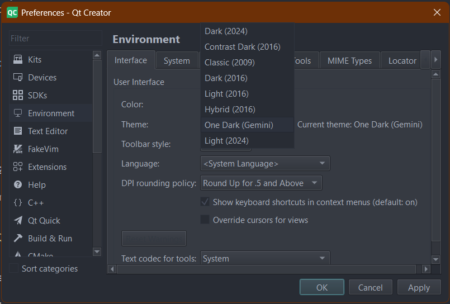
Task: Choose Hybrid (2016) theme
Action: 247,110
